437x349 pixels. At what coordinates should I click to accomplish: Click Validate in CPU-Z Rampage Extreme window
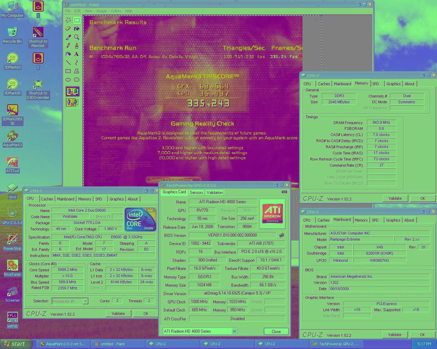pyautogui.click(x=395, y=335)
